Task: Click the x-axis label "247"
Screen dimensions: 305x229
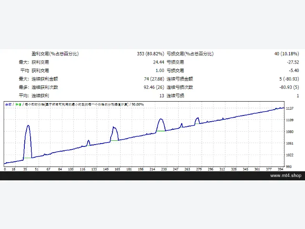Action: [x=176, y=169]
